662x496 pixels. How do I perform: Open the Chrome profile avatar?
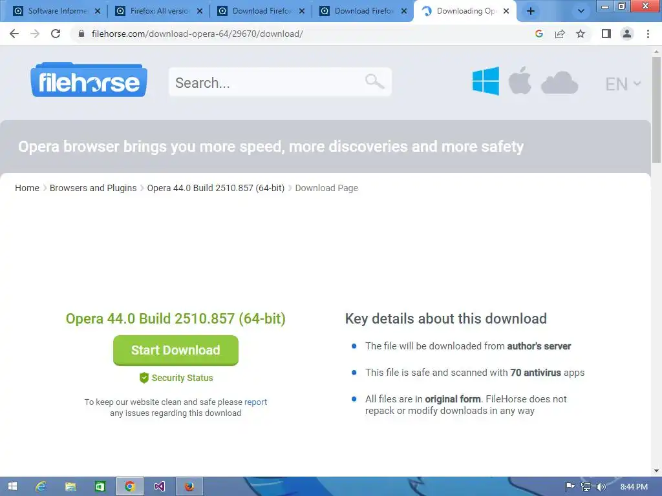[x=627, y=34]
